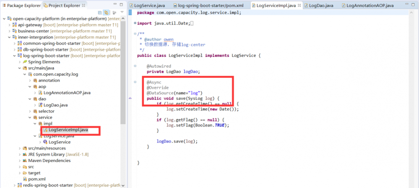This screenshot has width=419, height=188.
Task: Click the LogService interface icon
Action: [45, 142]
